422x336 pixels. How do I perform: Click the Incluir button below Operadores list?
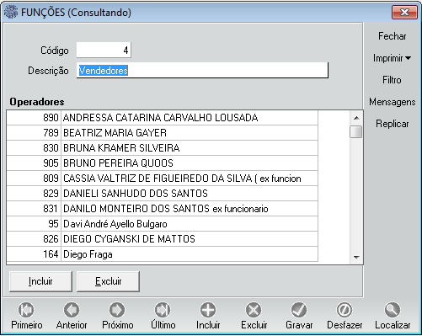pos(40,281)
